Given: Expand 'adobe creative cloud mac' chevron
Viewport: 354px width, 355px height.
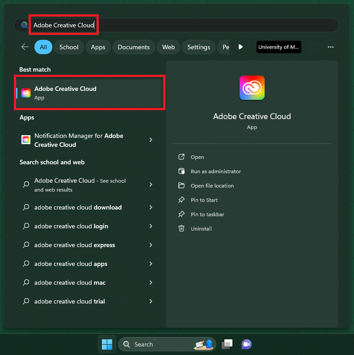Looking at the screenshot, I should pyautogui.click(x=151, y=282).
